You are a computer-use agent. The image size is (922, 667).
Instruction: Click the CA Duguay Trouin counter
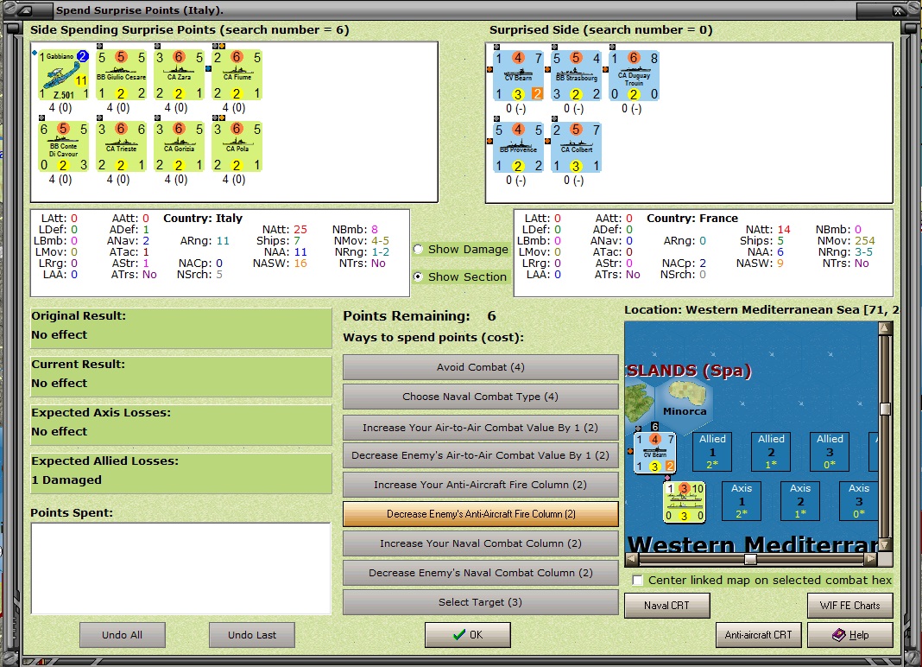(634, 76)
